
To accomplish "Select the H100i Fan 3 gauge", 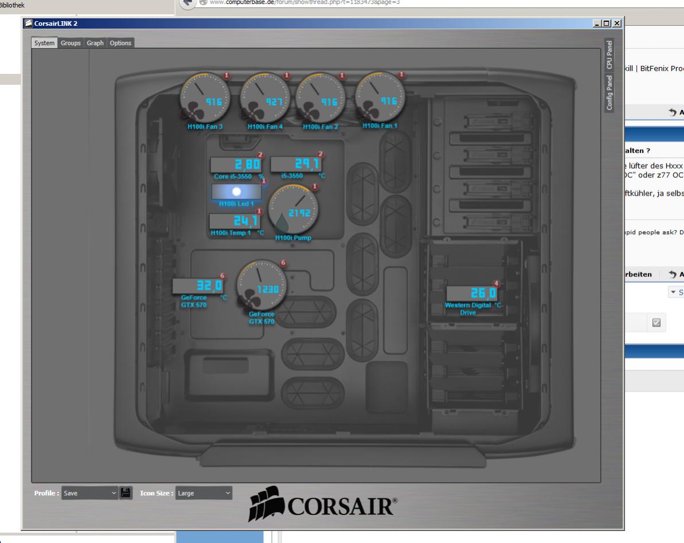I will (x=205, y=97).
